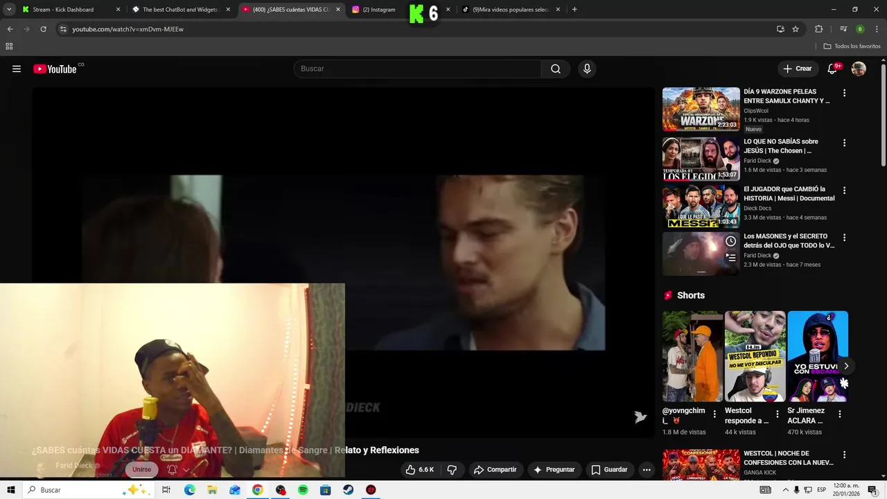The width and height of the screenshot is (887, 499).
Task: Save video with Guardar button
Action: [609, 469]
